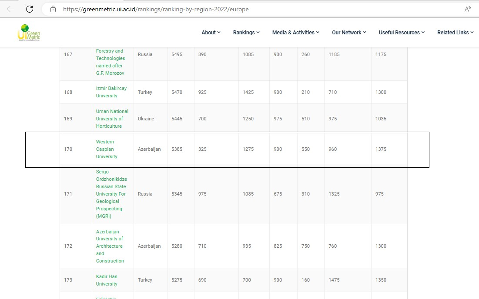This screenshot has height=299, width=479.
Task: Open Izmir Bakircay University link
Action: pos(111,92)
